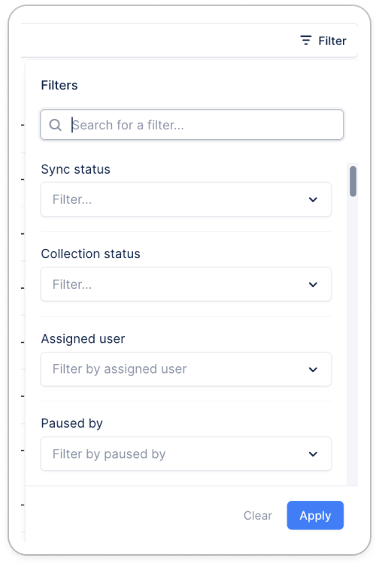Click the Filter button text

click(x=332, y=41)
